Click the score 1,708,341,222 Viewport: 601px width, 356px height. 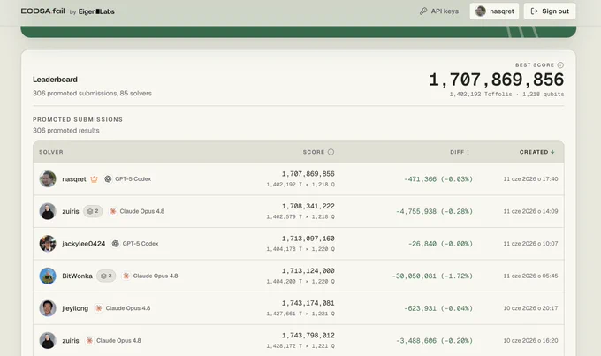(x=308, y=206)
